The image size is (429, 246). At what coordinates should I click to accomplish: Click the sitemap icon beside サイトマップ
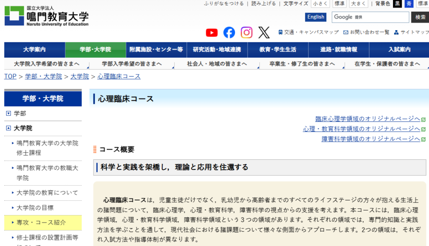click(396, 32)
